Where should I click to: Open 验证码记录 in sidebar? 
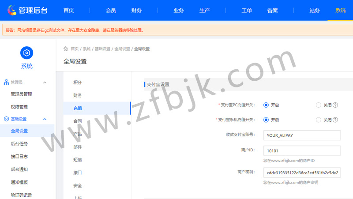click(x=21, y=195)
